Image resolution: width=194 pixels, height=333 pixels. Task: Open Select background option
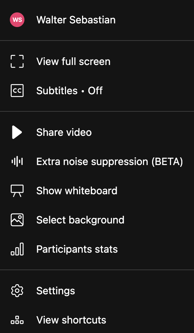pyautogui.click(x=97, y=220)
